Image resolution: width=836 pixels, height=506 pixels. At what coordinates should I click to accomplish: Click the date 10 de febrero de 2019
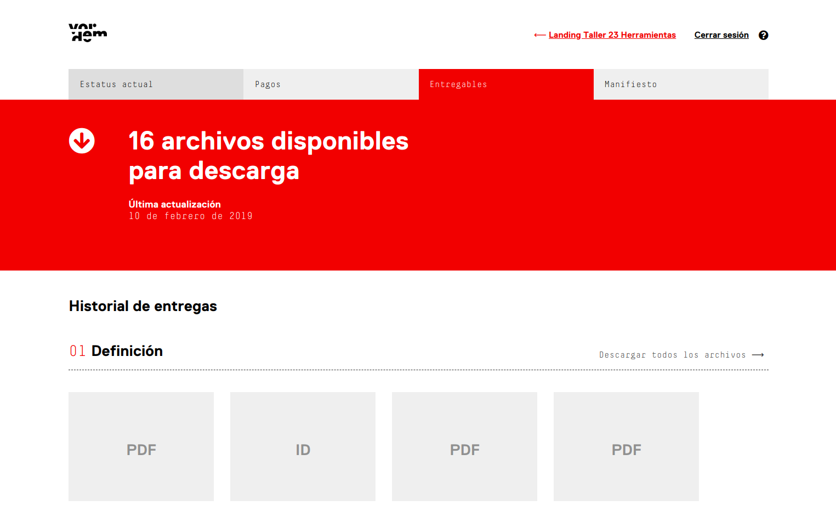[191, 216]
